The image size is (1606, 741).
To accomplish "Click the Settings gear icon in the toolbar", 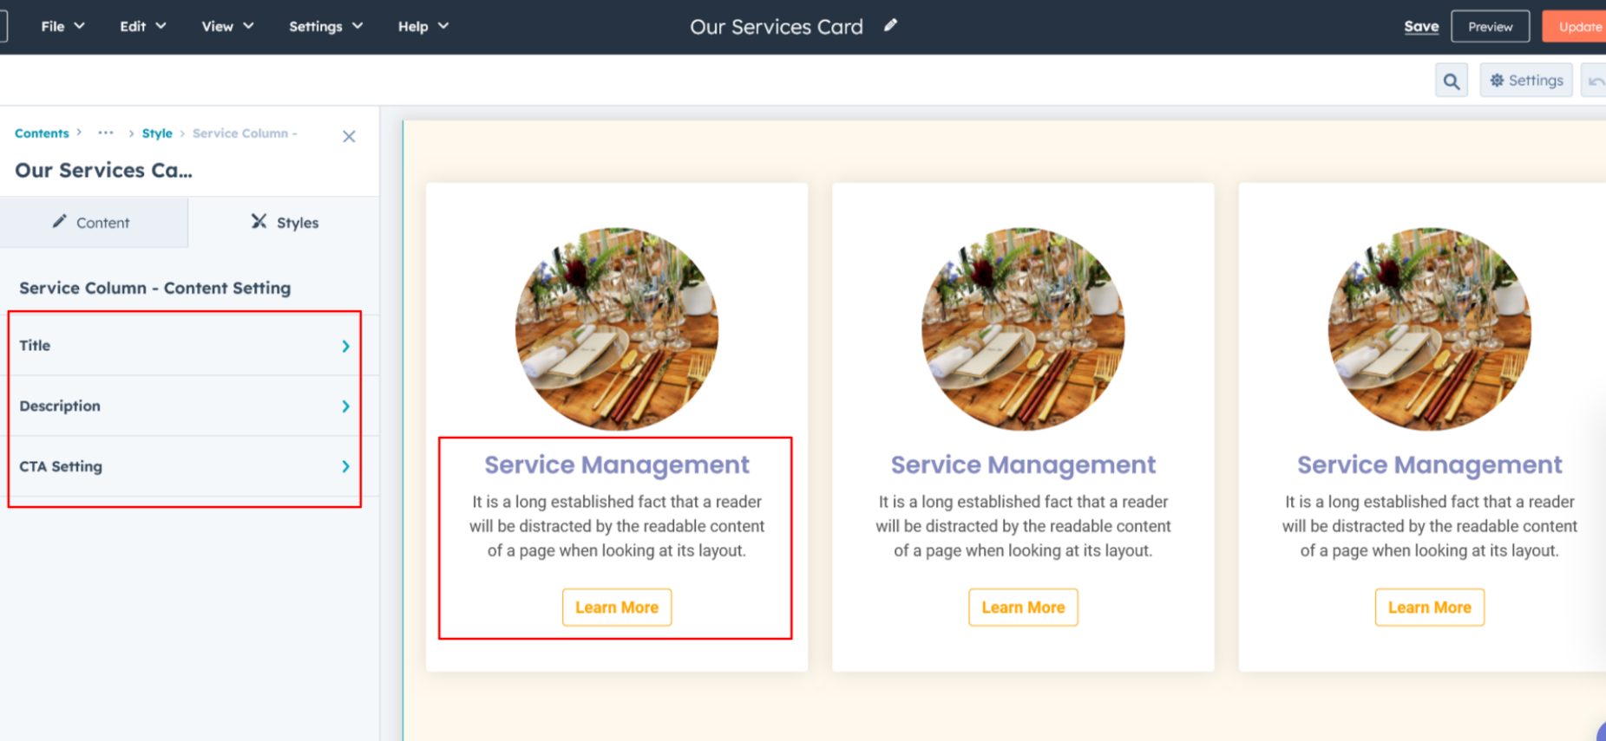I will click(1525, 80).
